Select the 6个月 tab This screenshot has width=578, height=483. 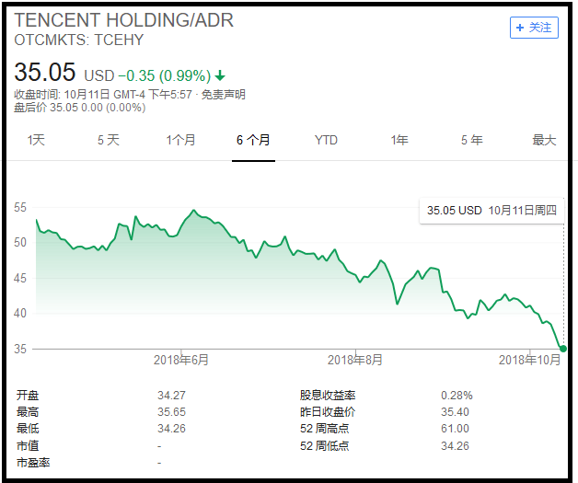253,140
